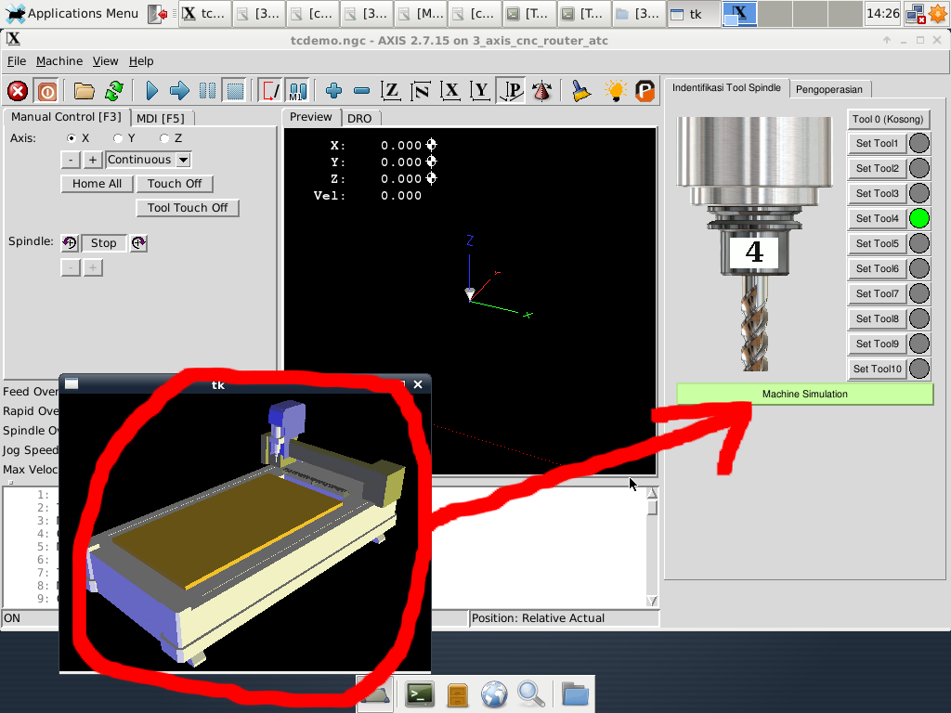This screenshot has height=713, width=951.
Task: Switch to the MDI [F5] tab
Action: coord(160,118)
